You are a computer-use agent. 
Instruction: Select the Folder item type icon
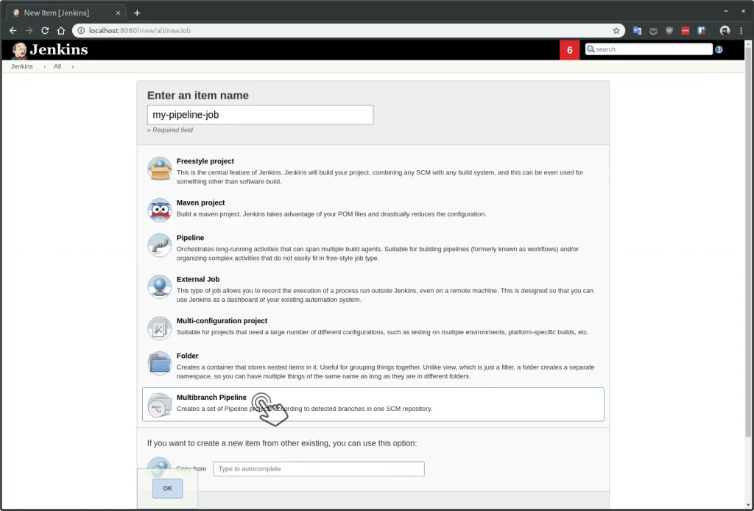[160, 364]
